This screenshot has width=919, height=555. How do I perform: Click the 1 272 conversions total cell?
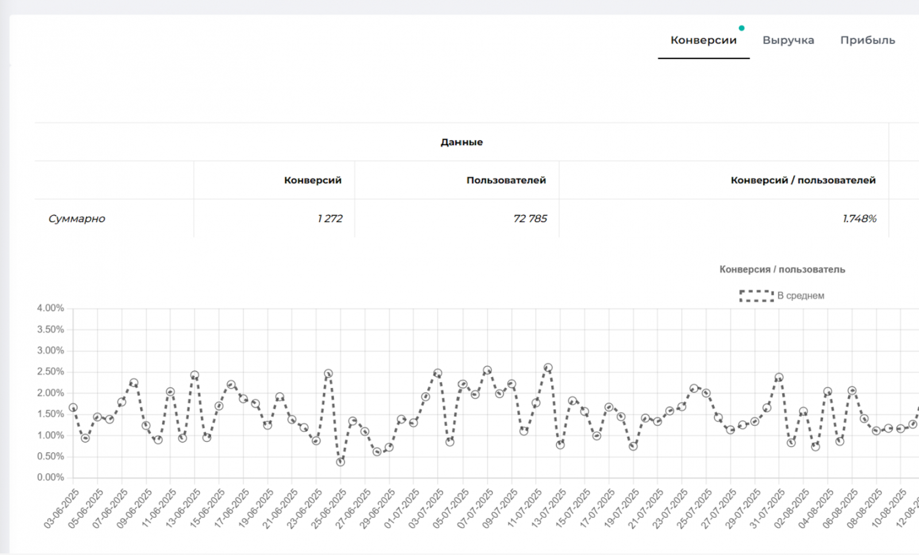330,219
